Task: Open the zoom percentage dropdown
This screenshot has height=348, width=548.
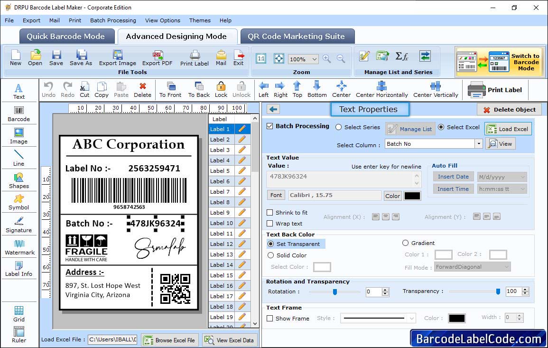Action: [x=314, y=59]
